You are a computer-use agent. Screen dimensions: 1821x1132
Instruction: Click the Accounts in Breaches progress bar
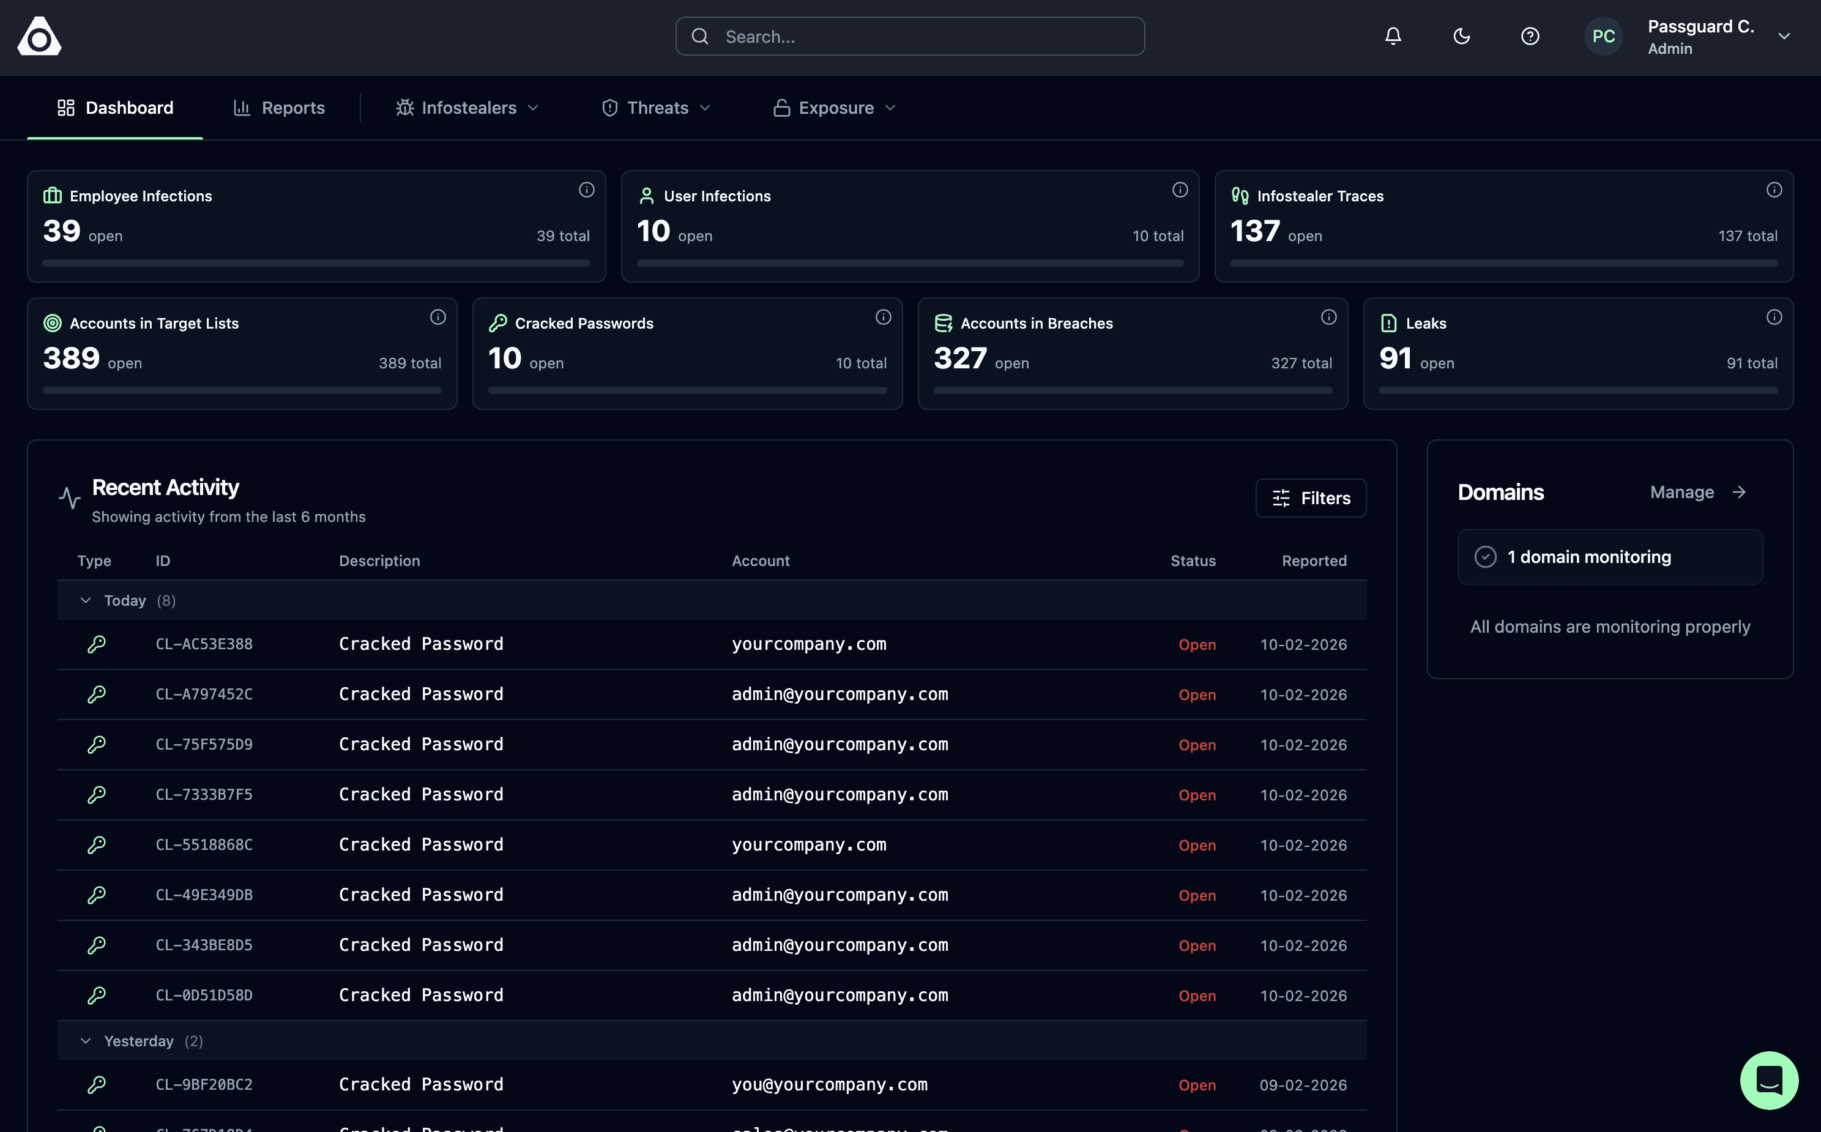pos(1133,391)
